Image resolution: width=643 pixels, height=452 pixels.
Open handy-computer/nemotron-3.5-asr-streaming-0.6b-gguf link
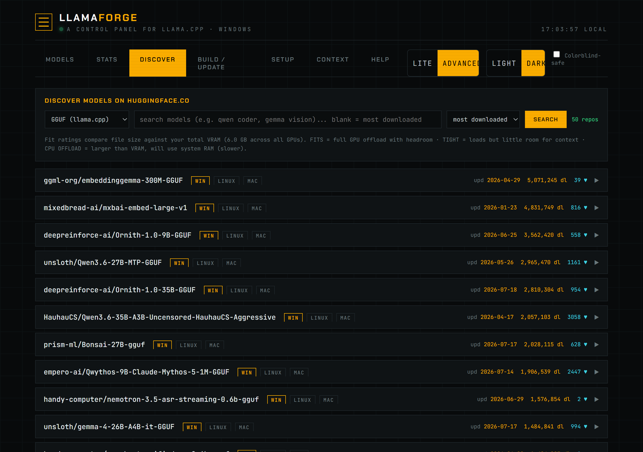151,400
